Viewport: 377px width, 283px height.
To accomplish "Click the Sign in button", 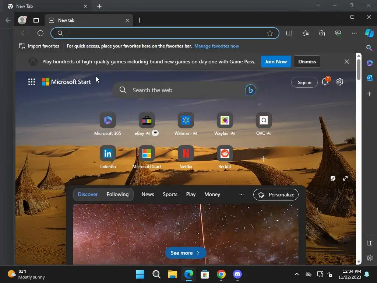I will (304, 82).
